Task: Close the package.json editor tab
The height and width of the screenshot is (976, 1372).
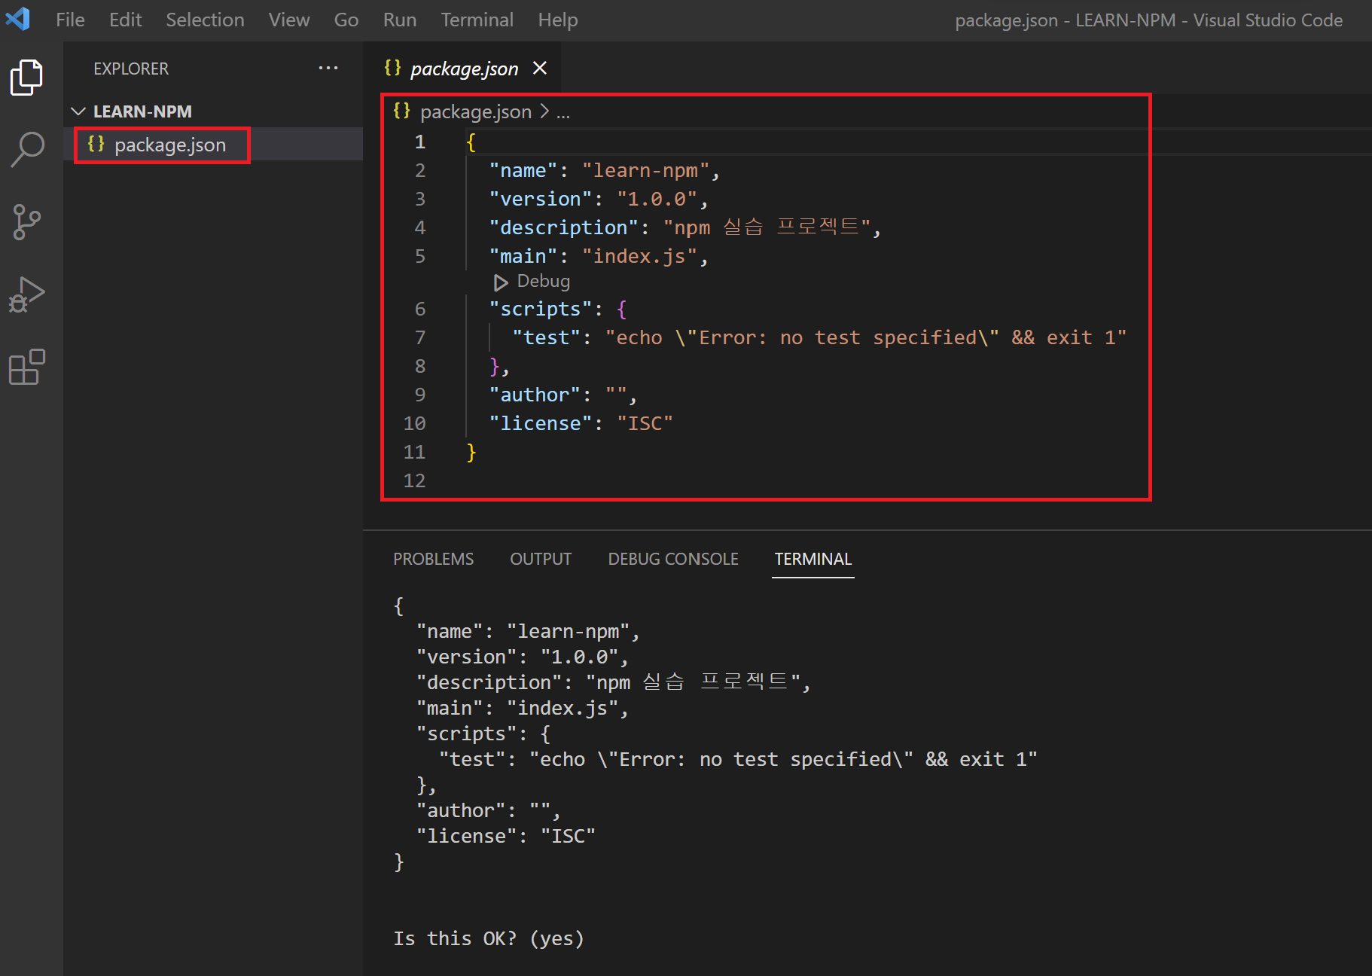Action: point(540,69)
